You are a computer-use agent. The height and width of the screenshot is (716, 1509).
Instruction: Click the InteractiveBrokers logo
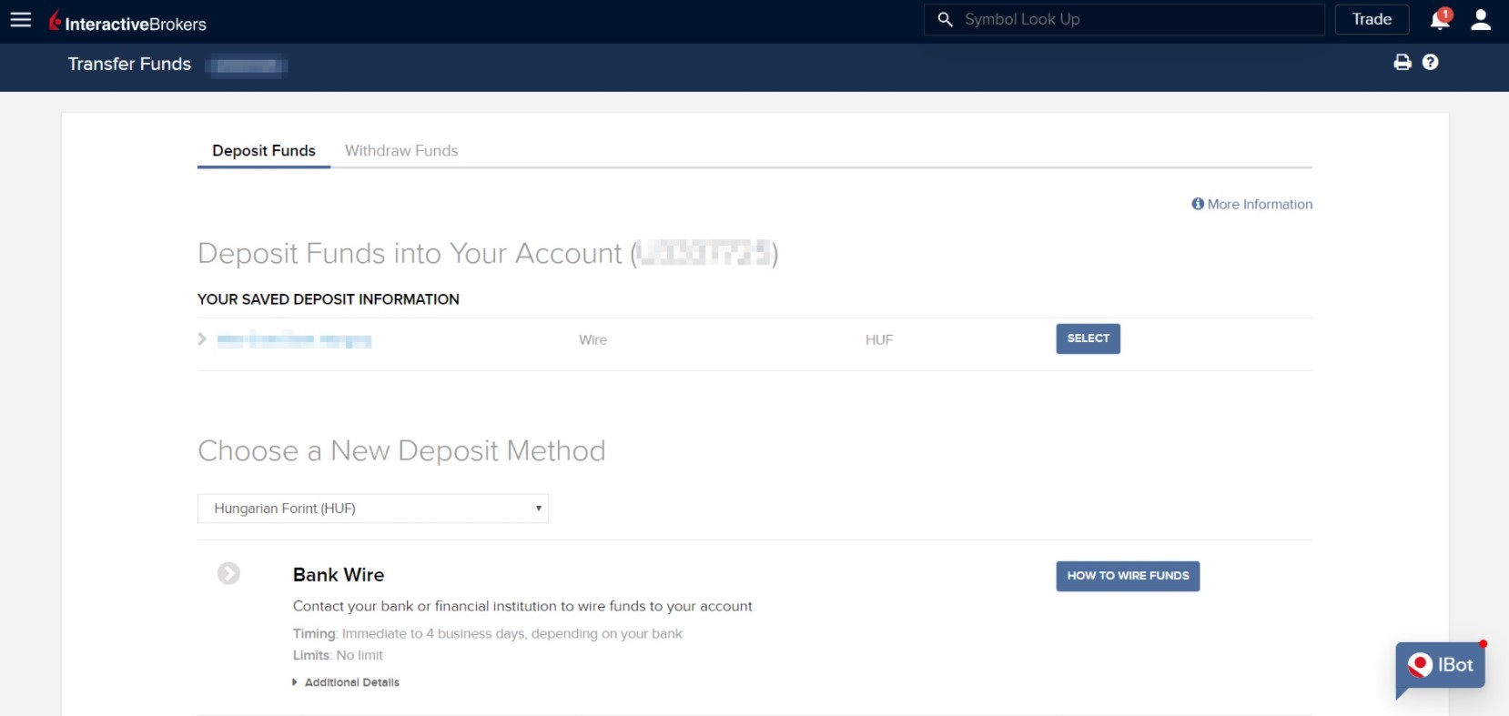click(128, 22)
